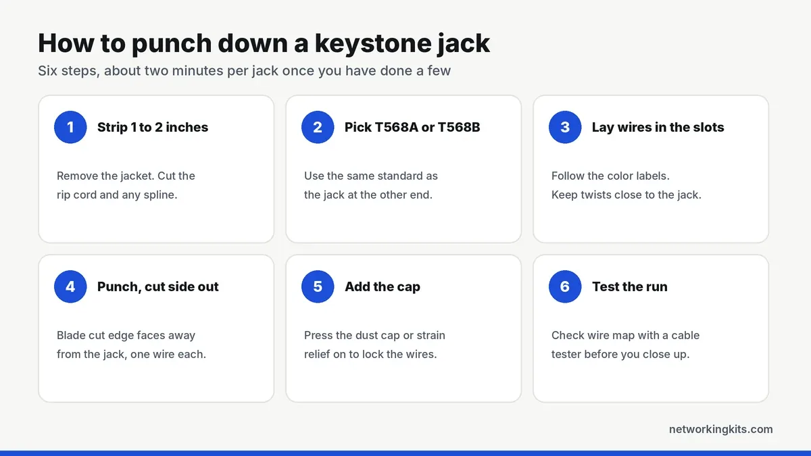811x456 pixels.
Task: Click the text "relief on to lock the wires."
Action: [370, 355]
